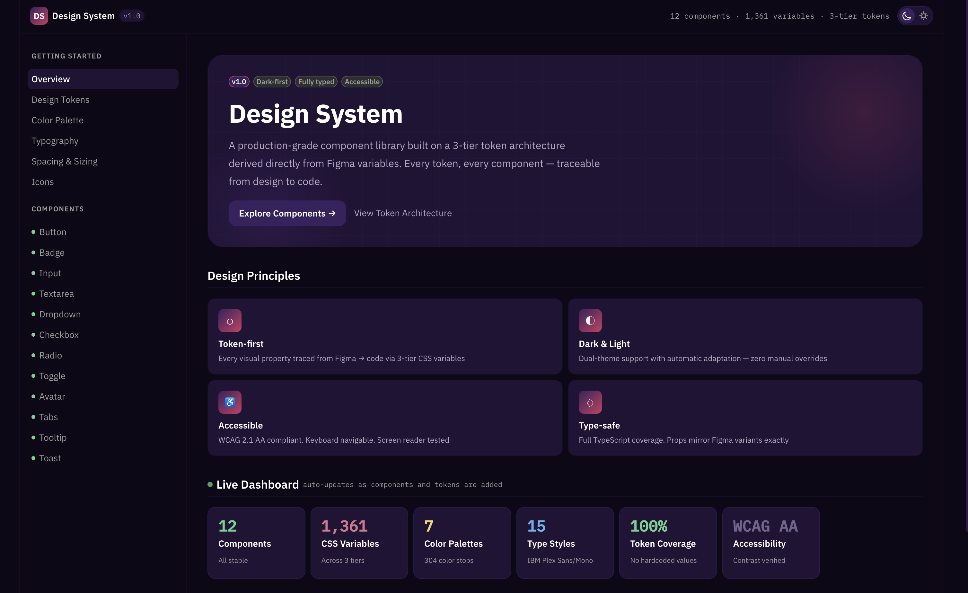Switch to dark theme moon icon

pyautogui.click(x=907, y=16)
